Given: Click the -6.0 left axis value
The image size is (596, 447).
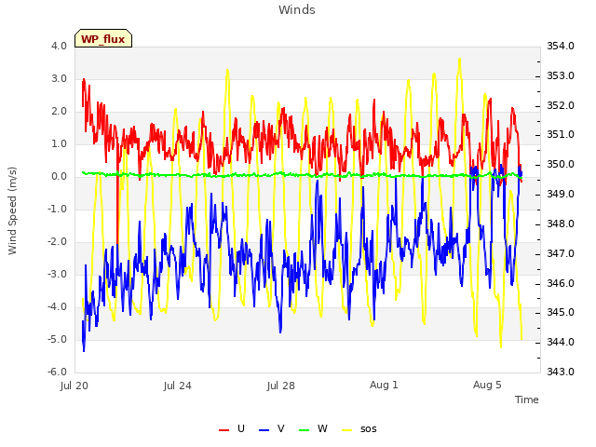Looking at the screenshot, I should pyautogui.click(x=57, y=372).
